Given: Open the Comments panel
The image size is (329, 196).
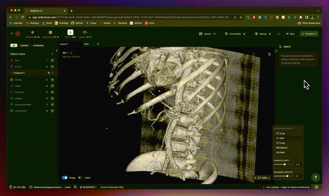Looking at the screenshot, I should 235,34.
